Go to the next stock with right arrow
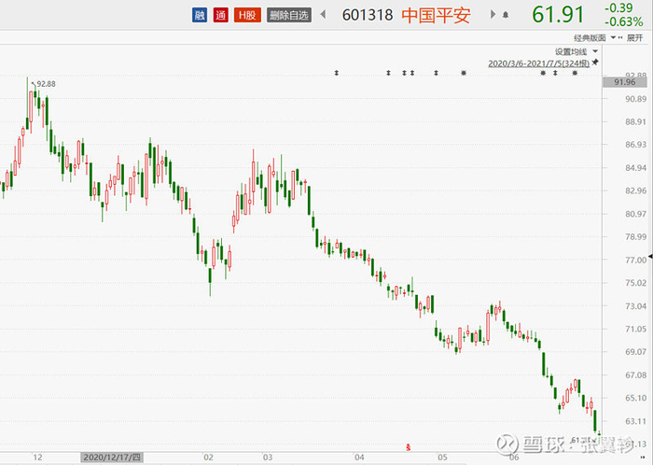653x465 pixels. click(x=493, y=15)
